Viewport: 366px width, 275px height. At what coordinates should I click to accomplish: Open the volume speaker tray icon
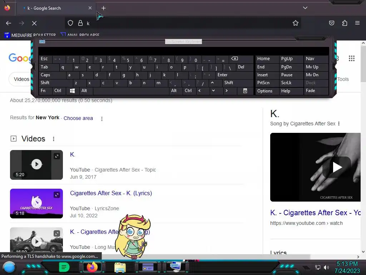click(326, 267)
